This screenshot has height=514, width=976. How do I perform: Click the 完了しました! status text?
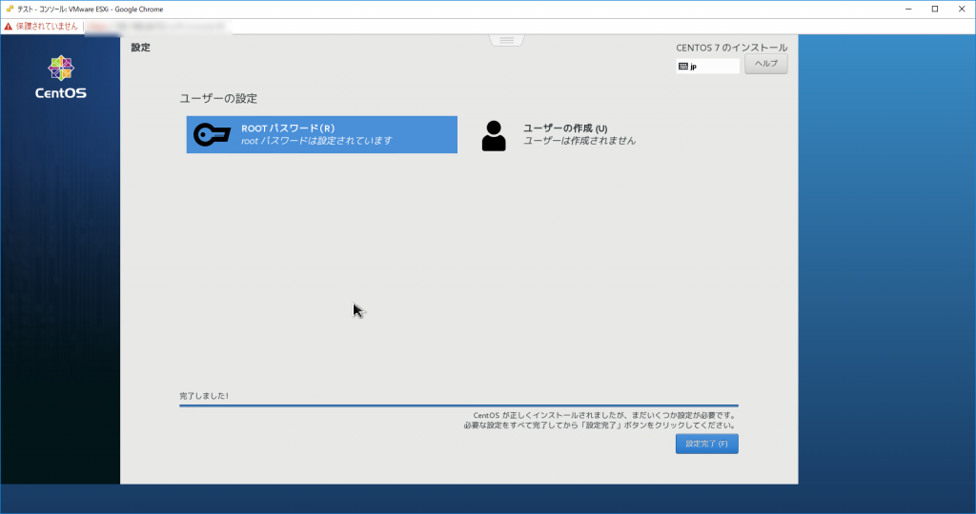204,396
